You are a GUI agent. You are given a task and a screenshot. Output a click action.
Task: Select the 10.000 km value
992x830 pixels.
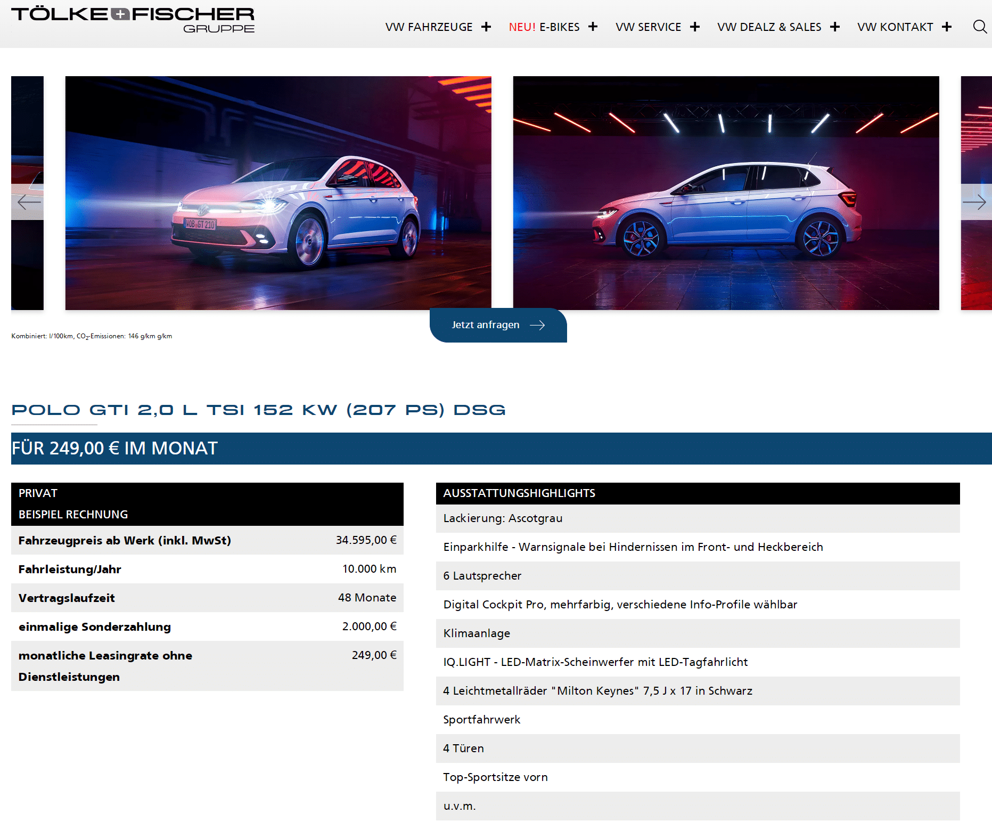pyautogui.click(x=370, y=569)
